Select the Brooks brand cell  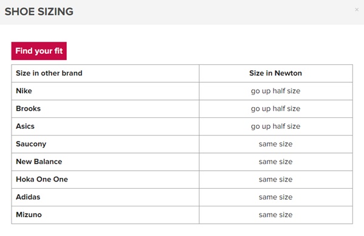click(105, 108)
